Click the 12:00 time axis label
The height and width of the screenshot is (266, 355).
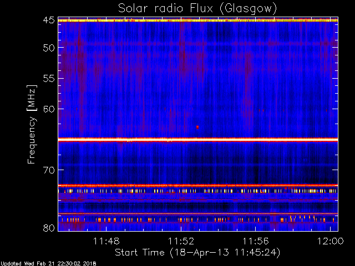(x=331, y=241)
